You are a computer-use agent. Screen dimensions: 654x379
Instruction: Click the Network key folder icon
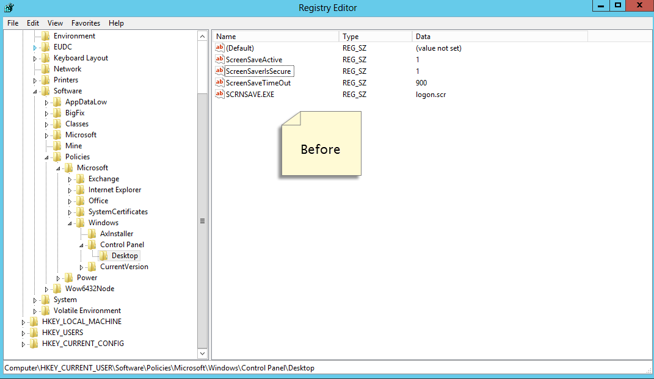[x=45, y=68]
